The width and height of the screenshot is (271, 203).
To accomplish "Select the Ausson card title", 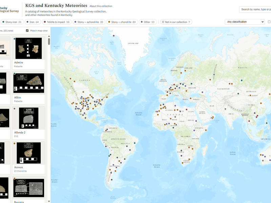I will 19,167.
